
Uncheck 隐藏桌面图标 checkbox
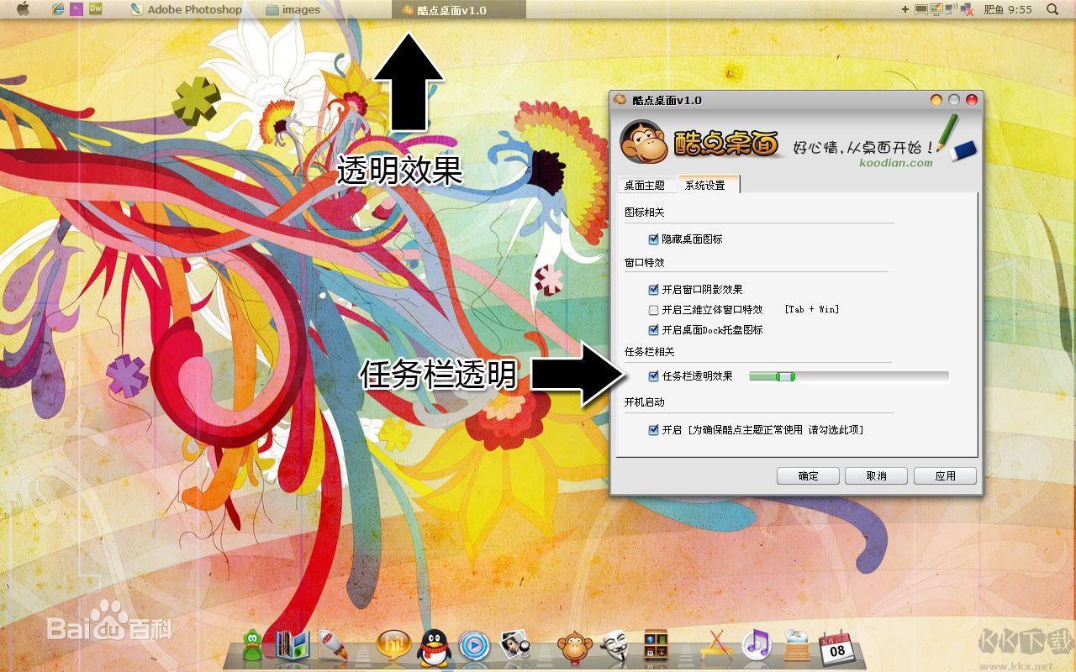(654, 239)
